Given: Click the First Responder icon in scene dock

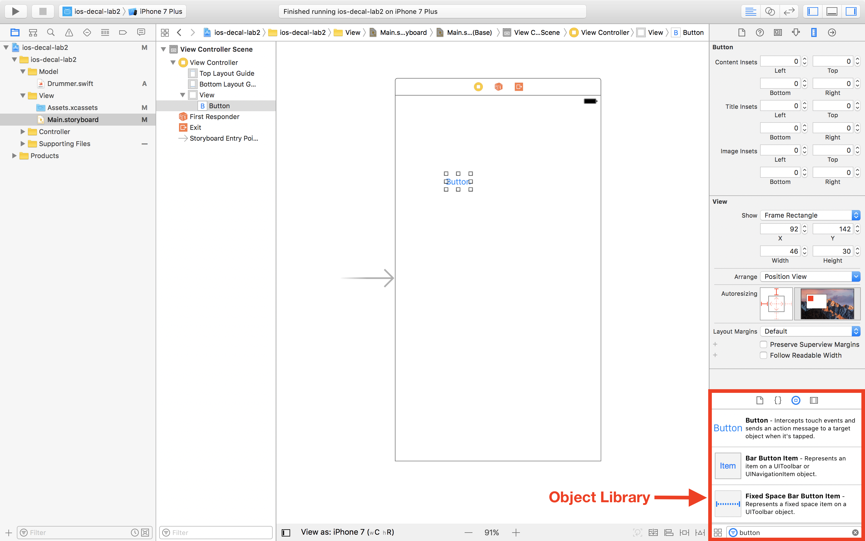Looking at the screenshot, I should (499, 87).
